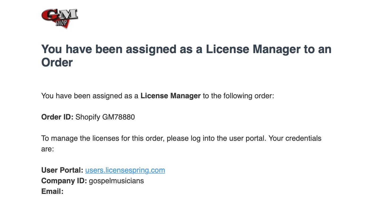Screen dimensions: 392x213
Task: Click the Email label
Action: coord(52,191)
